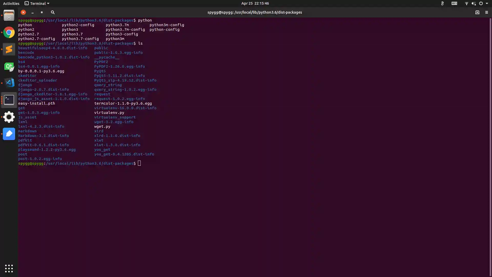The image size is (492, 277).
Task: Click the 'request-1.0.2.egg-info' entry
Action: tap(120, 99)
